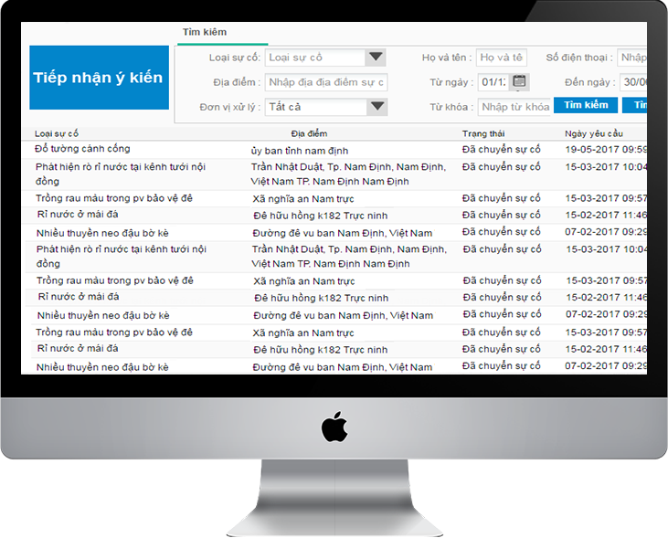Expand the Đơn vị xử lý dropdown arrow
Viewport: 668px width, 538px height.
point(376,107)
